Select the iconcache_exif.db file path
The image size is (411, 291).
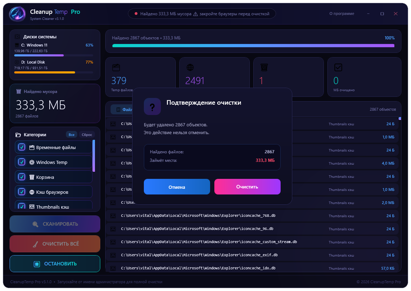click(199, 255)
